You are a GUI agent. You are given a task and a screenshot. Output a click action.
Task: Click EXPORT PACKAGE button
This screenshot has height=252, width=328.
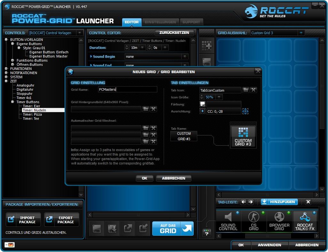click(62, 220)
